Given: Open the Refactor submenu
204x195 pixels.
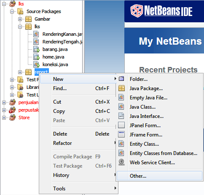Looking at the screenshot, I should [x=78, y=143].
